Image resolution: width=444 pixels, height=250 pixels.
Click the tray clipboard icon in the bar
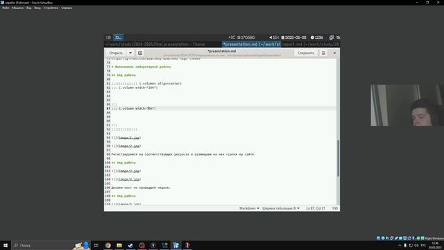pyautogui.click(x=332, y=37)
